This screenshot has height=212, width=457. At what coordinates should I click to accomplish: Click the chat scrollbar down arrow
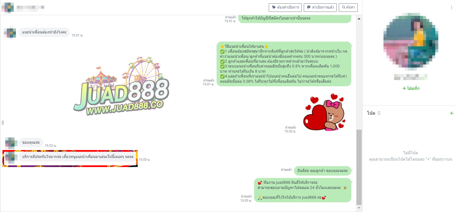[359, 208]
